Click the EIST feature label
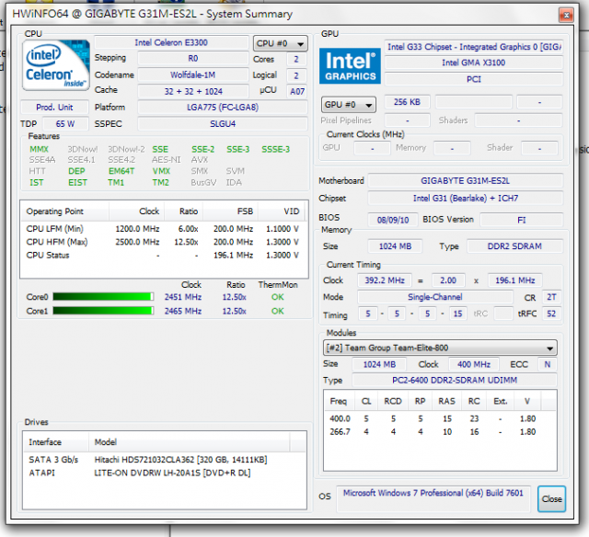 [x=77, y=183]
